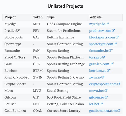Open the mevu.bet link
126x116 pixels.
[x=97, y=91]
